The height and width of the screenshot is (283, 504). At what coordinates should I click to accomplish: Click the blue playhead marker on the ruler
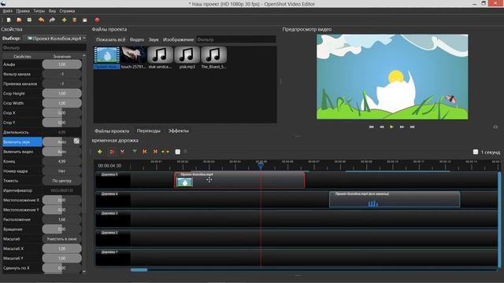pyautogui.click(x=261, y=166)
